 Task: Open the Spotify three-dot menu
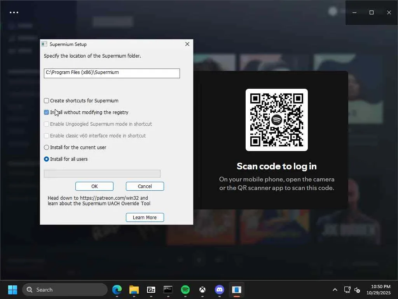pos(14,12)
